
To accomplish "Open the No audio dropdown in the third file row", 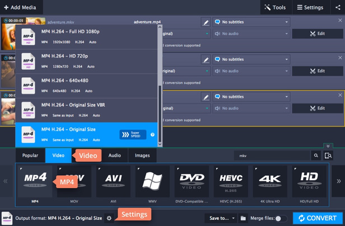I will [251, 108].
